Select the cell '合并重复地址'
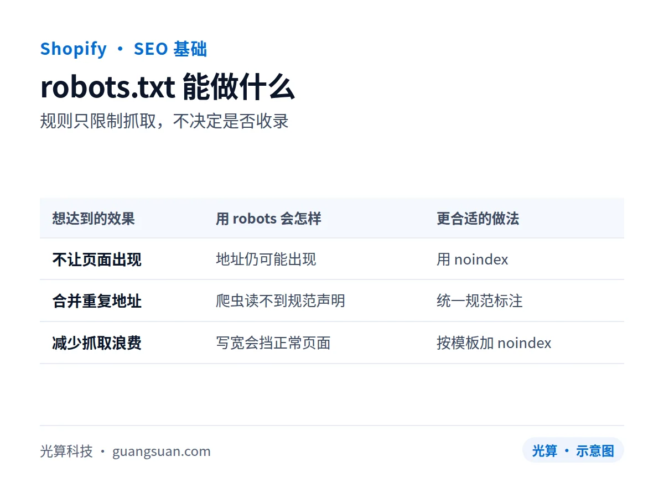This screenshot has height=498, width=664. 97,301
